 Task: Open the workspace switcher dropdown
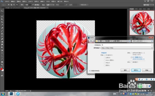148,5
